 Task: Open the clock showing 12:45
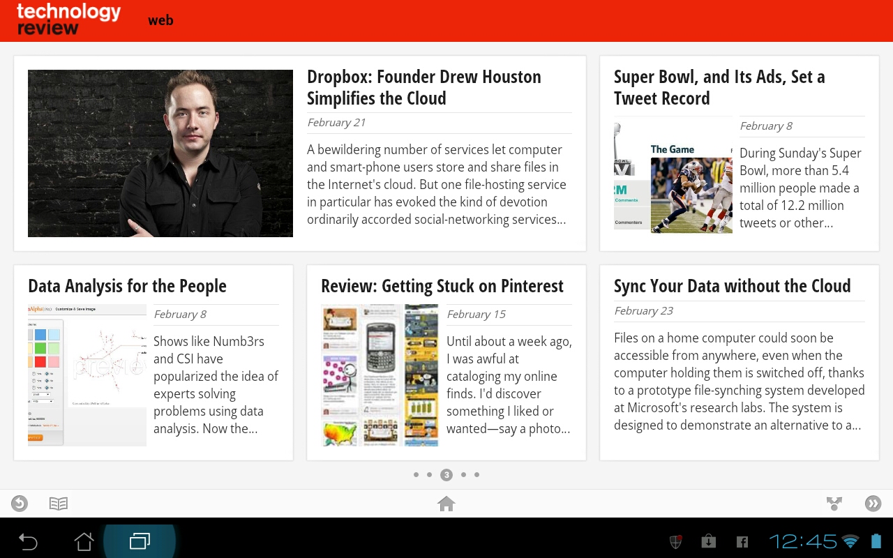[802, 541]
